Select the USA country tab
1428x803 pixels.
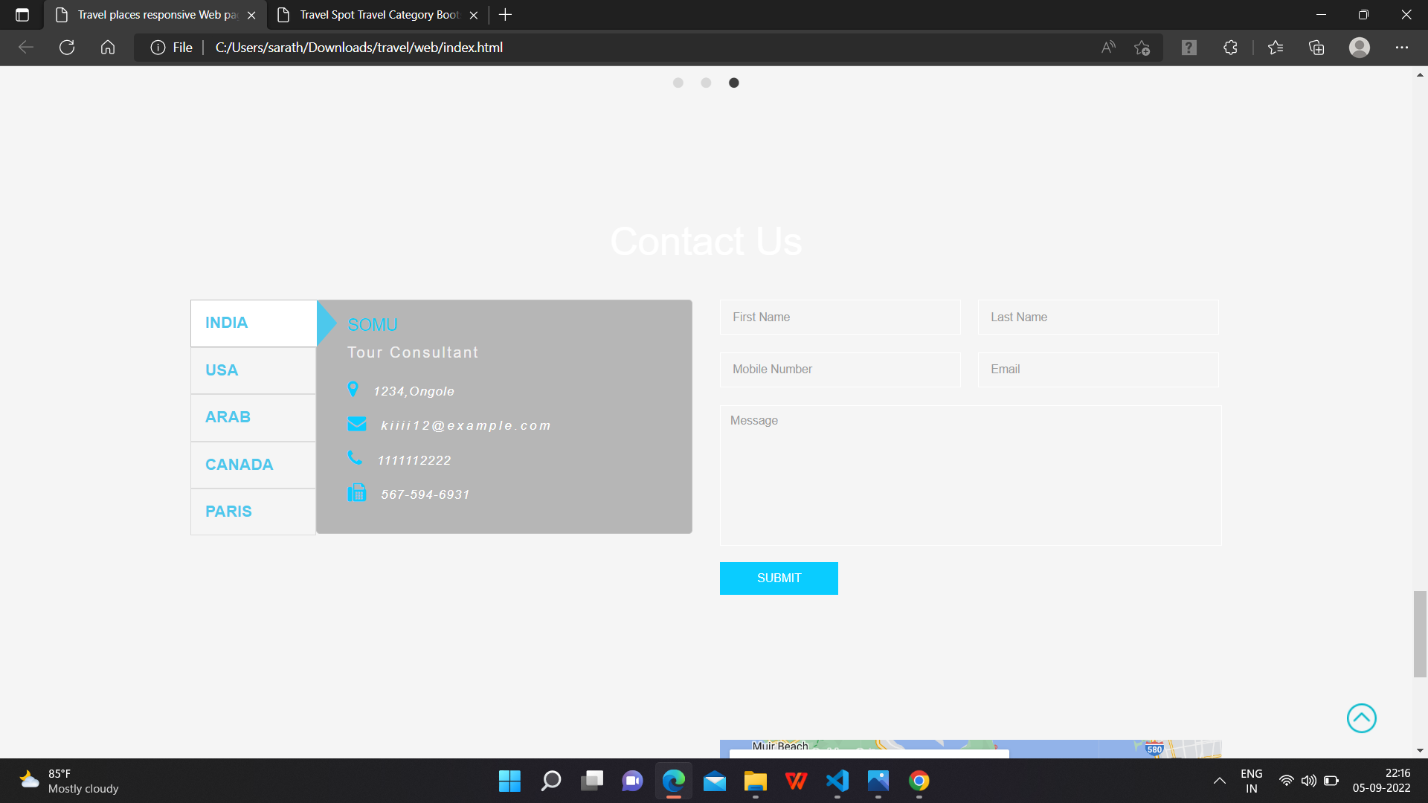[221, 370]
